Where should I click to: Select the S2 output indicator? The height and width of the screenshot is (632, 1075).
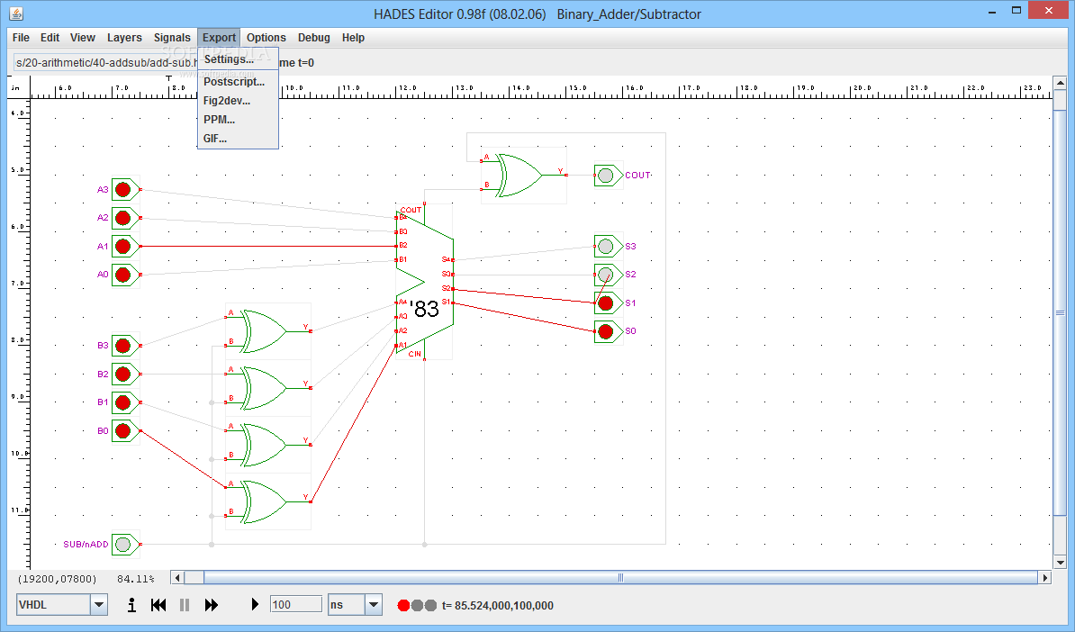pyautogui.click(x=605, y=275)
